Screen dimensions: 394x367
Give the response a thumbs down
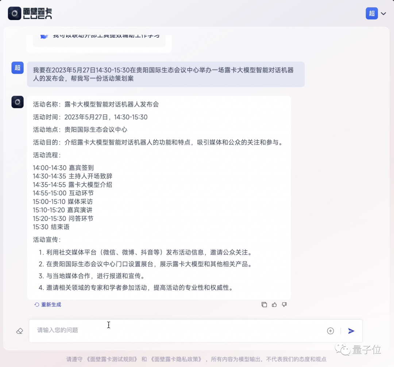pyautogui.click(x=285, y=305)
